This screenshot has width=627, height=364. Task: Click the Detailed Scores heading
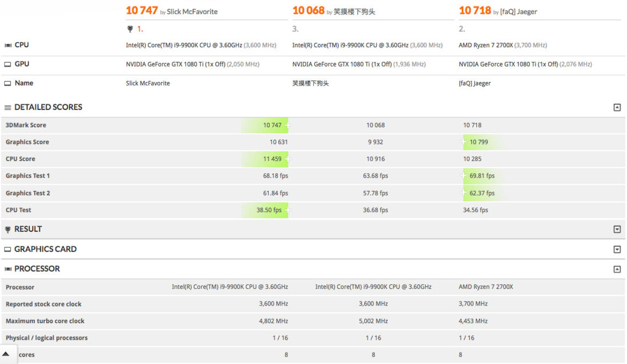[48, 107]
